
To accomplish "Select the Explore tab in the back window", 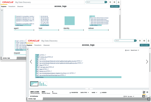I will (4, 7).
